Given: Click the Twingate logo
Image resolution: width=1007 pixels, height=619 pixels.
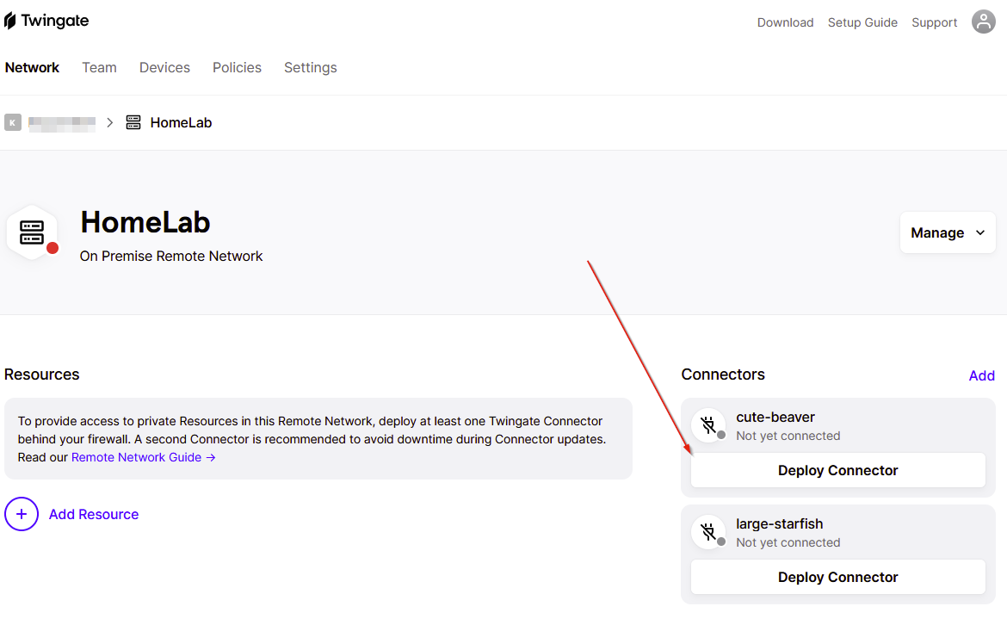Looking at the screenshot, I should coord(46,21).
